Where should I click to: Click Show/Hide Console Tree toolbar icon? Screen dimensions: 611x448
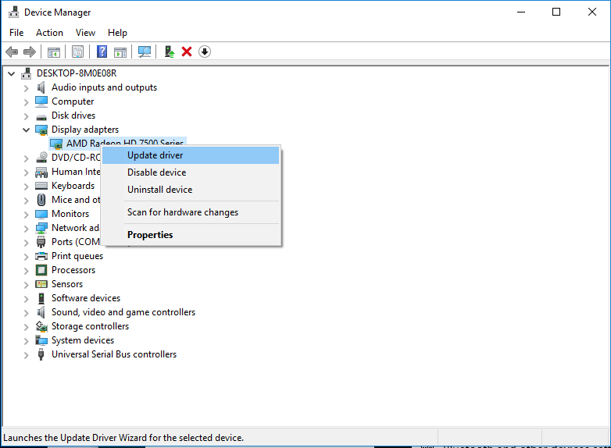[x=53, y=52]
